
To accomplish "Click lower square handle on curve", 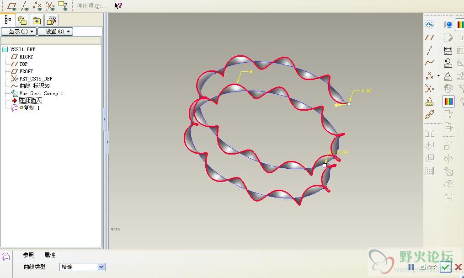I will click(325, 165).
